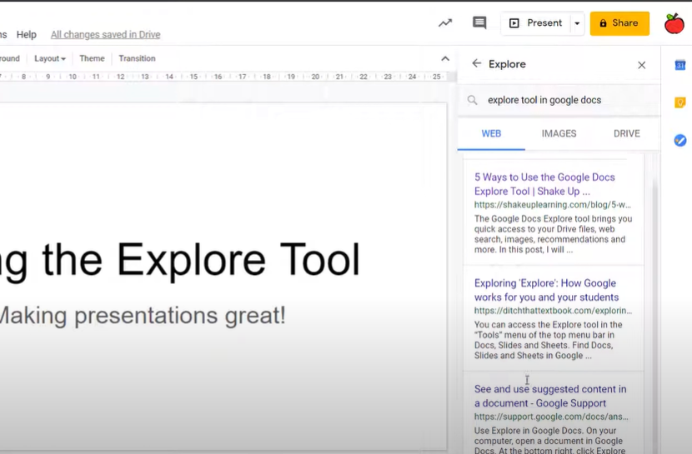Start the slideshow with Present button
This screenshot has width=692, height=454.
535,23
